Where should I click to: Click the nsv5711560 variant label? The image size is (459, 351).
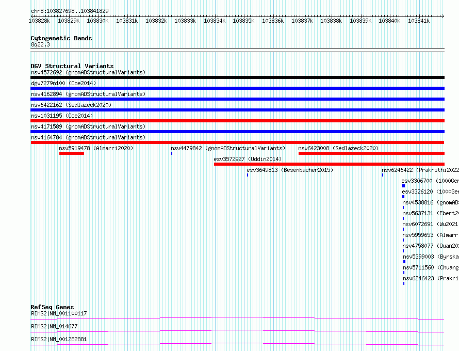point(431,267)
